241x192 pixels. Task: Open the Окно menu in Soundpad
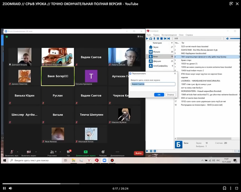pos(181,35)
